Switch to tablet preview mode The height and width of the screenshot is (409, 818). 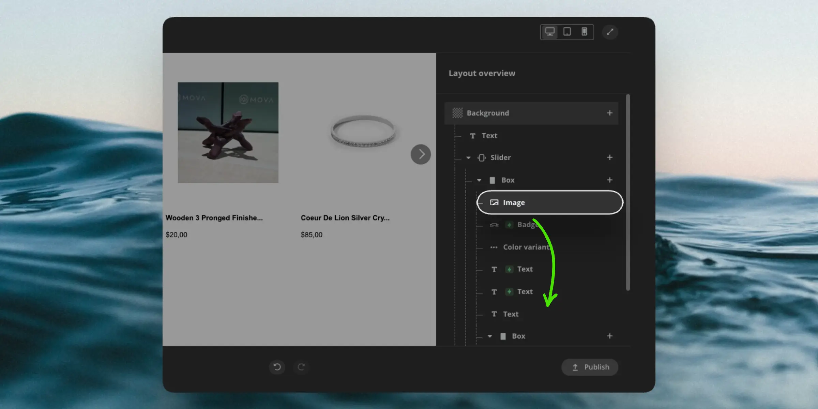[567, 32]
